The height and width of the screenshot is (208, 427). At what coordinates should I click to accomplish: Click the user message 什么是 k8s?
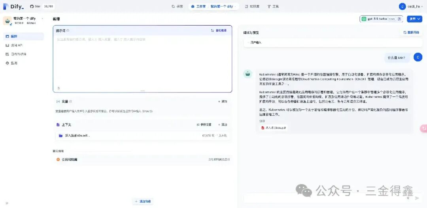(x=397, y=58)
